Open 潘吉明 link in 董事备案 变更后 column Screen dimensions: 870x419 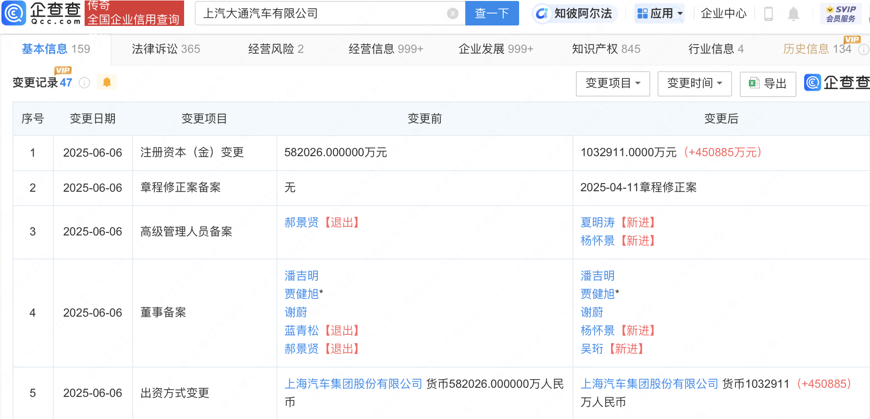coord(597,276)
